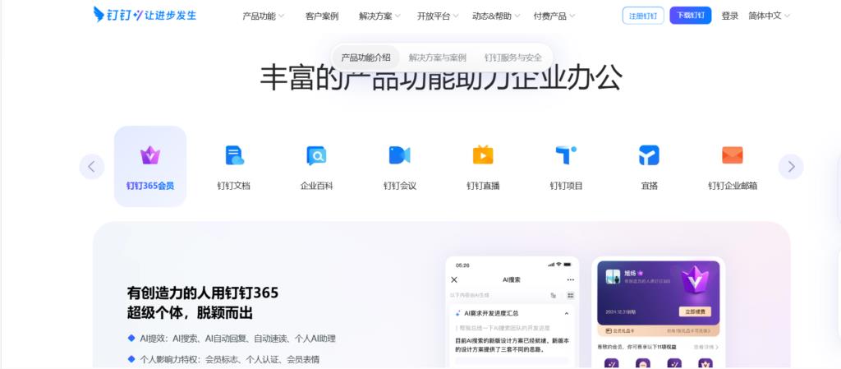Open 解决方案 dropdown in navigation
The image size is (841, 369).
379,16
